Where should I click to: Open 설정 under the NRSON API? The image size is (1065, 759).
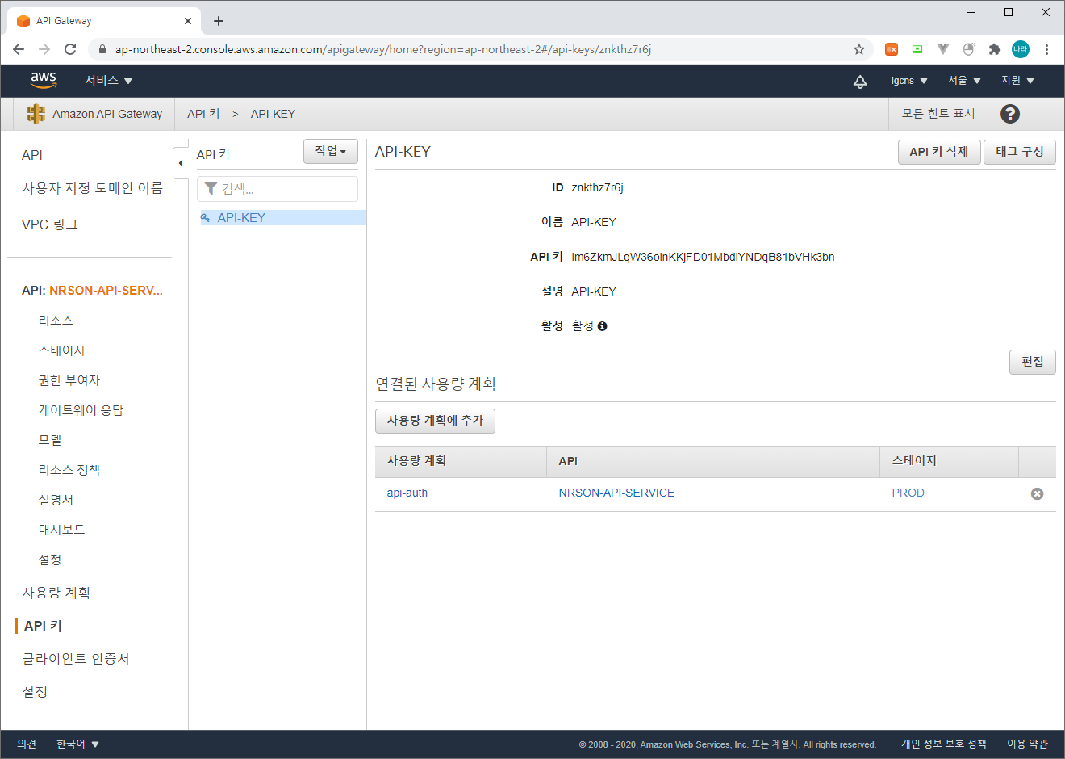point(50,560)
